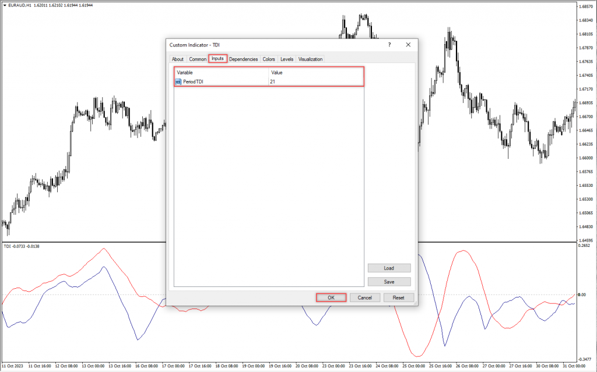Click the PeriodTDI value 21
The image size is (597, 372).
(272, 82)
